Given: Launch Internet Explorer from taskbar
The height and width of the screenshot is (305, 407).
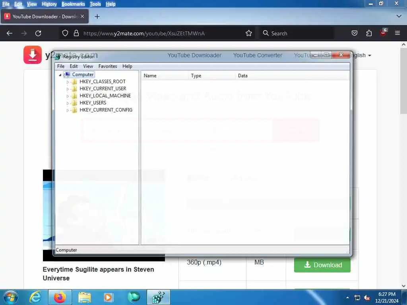Looking at the screenshot, I should 35,297.
